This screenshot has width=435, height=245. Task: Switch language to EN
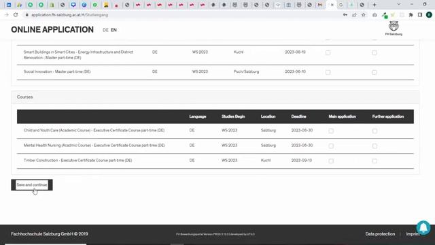coord(114,30)
